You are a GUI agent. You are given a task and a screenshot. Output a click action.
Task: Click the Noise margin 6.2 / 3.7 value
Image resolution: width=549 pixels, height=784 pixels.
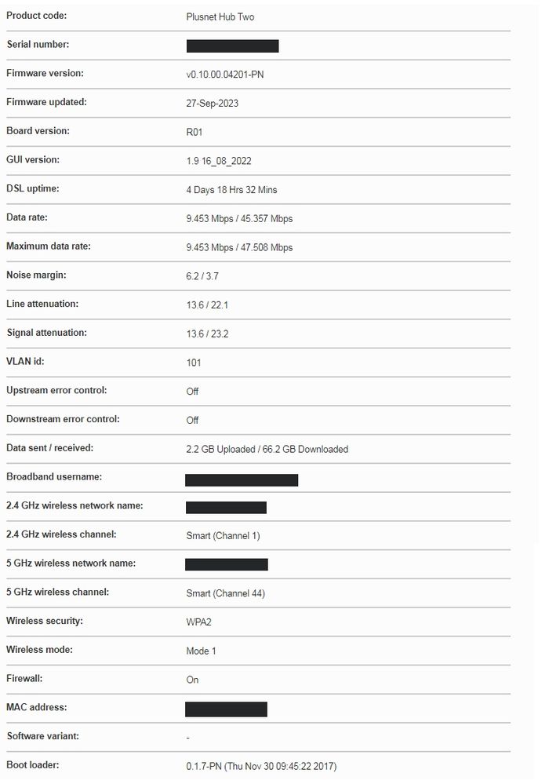[202, 276]
